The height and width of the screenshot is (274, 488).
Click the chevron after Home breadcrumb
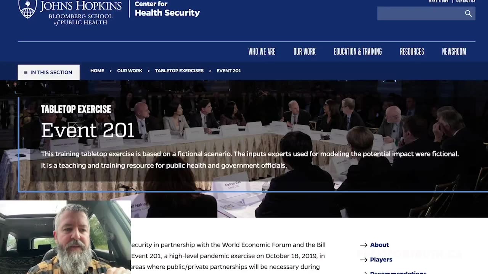[x=111, y=71]
